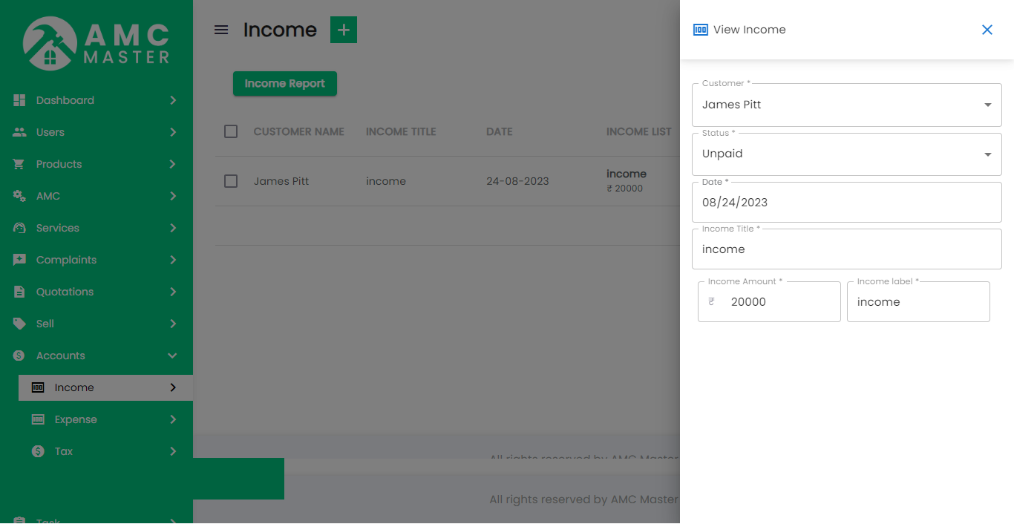The width and height of the screenshot is (1014, 524).
Task: Collapse the Accounts menu chevron
Action: (x=172, y=356)
